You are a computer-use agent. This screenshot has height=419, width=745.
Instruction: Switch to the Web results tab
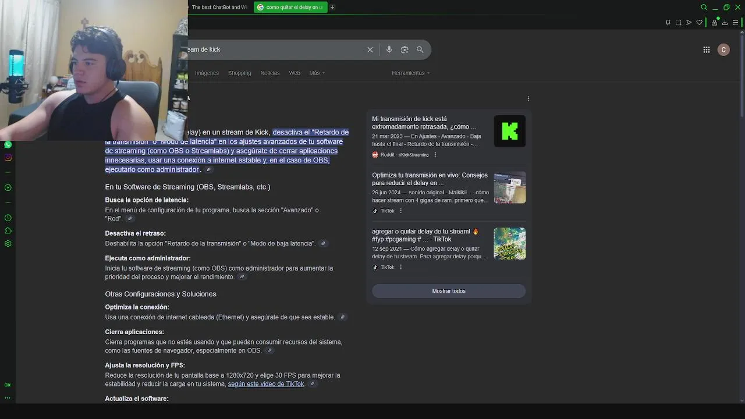click(295, 73)
